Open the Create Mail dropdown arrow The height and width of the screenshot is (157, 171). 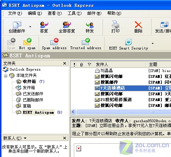30,27
